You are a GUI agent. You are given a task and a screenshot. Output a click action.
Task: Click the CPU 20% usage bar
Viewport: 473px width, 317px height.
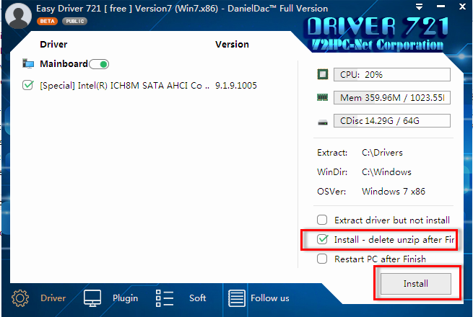[392, 75]
